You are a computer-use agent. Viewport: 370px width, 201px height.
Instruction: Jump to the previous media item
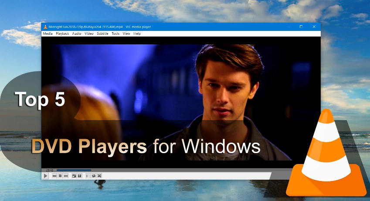pos(54,176)
